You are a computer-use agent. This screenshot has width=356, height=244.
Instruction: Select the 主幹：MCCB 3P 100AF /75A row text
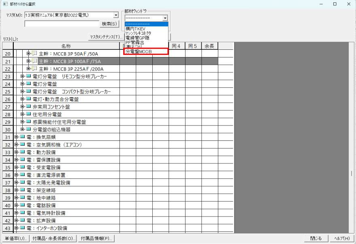tap(70, 62)
